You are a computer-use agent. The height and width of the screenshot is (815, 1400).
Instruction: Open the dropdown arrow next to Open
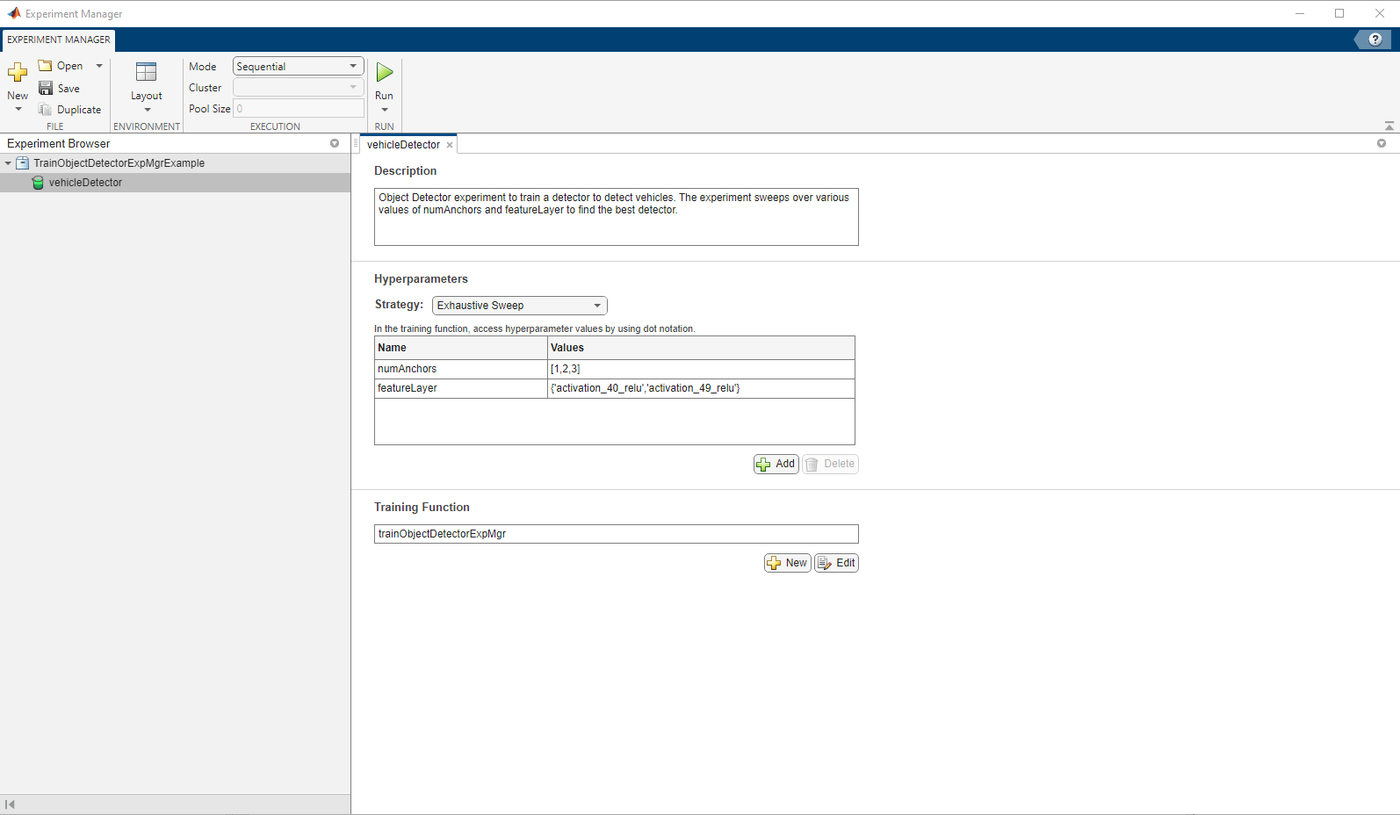99,66
